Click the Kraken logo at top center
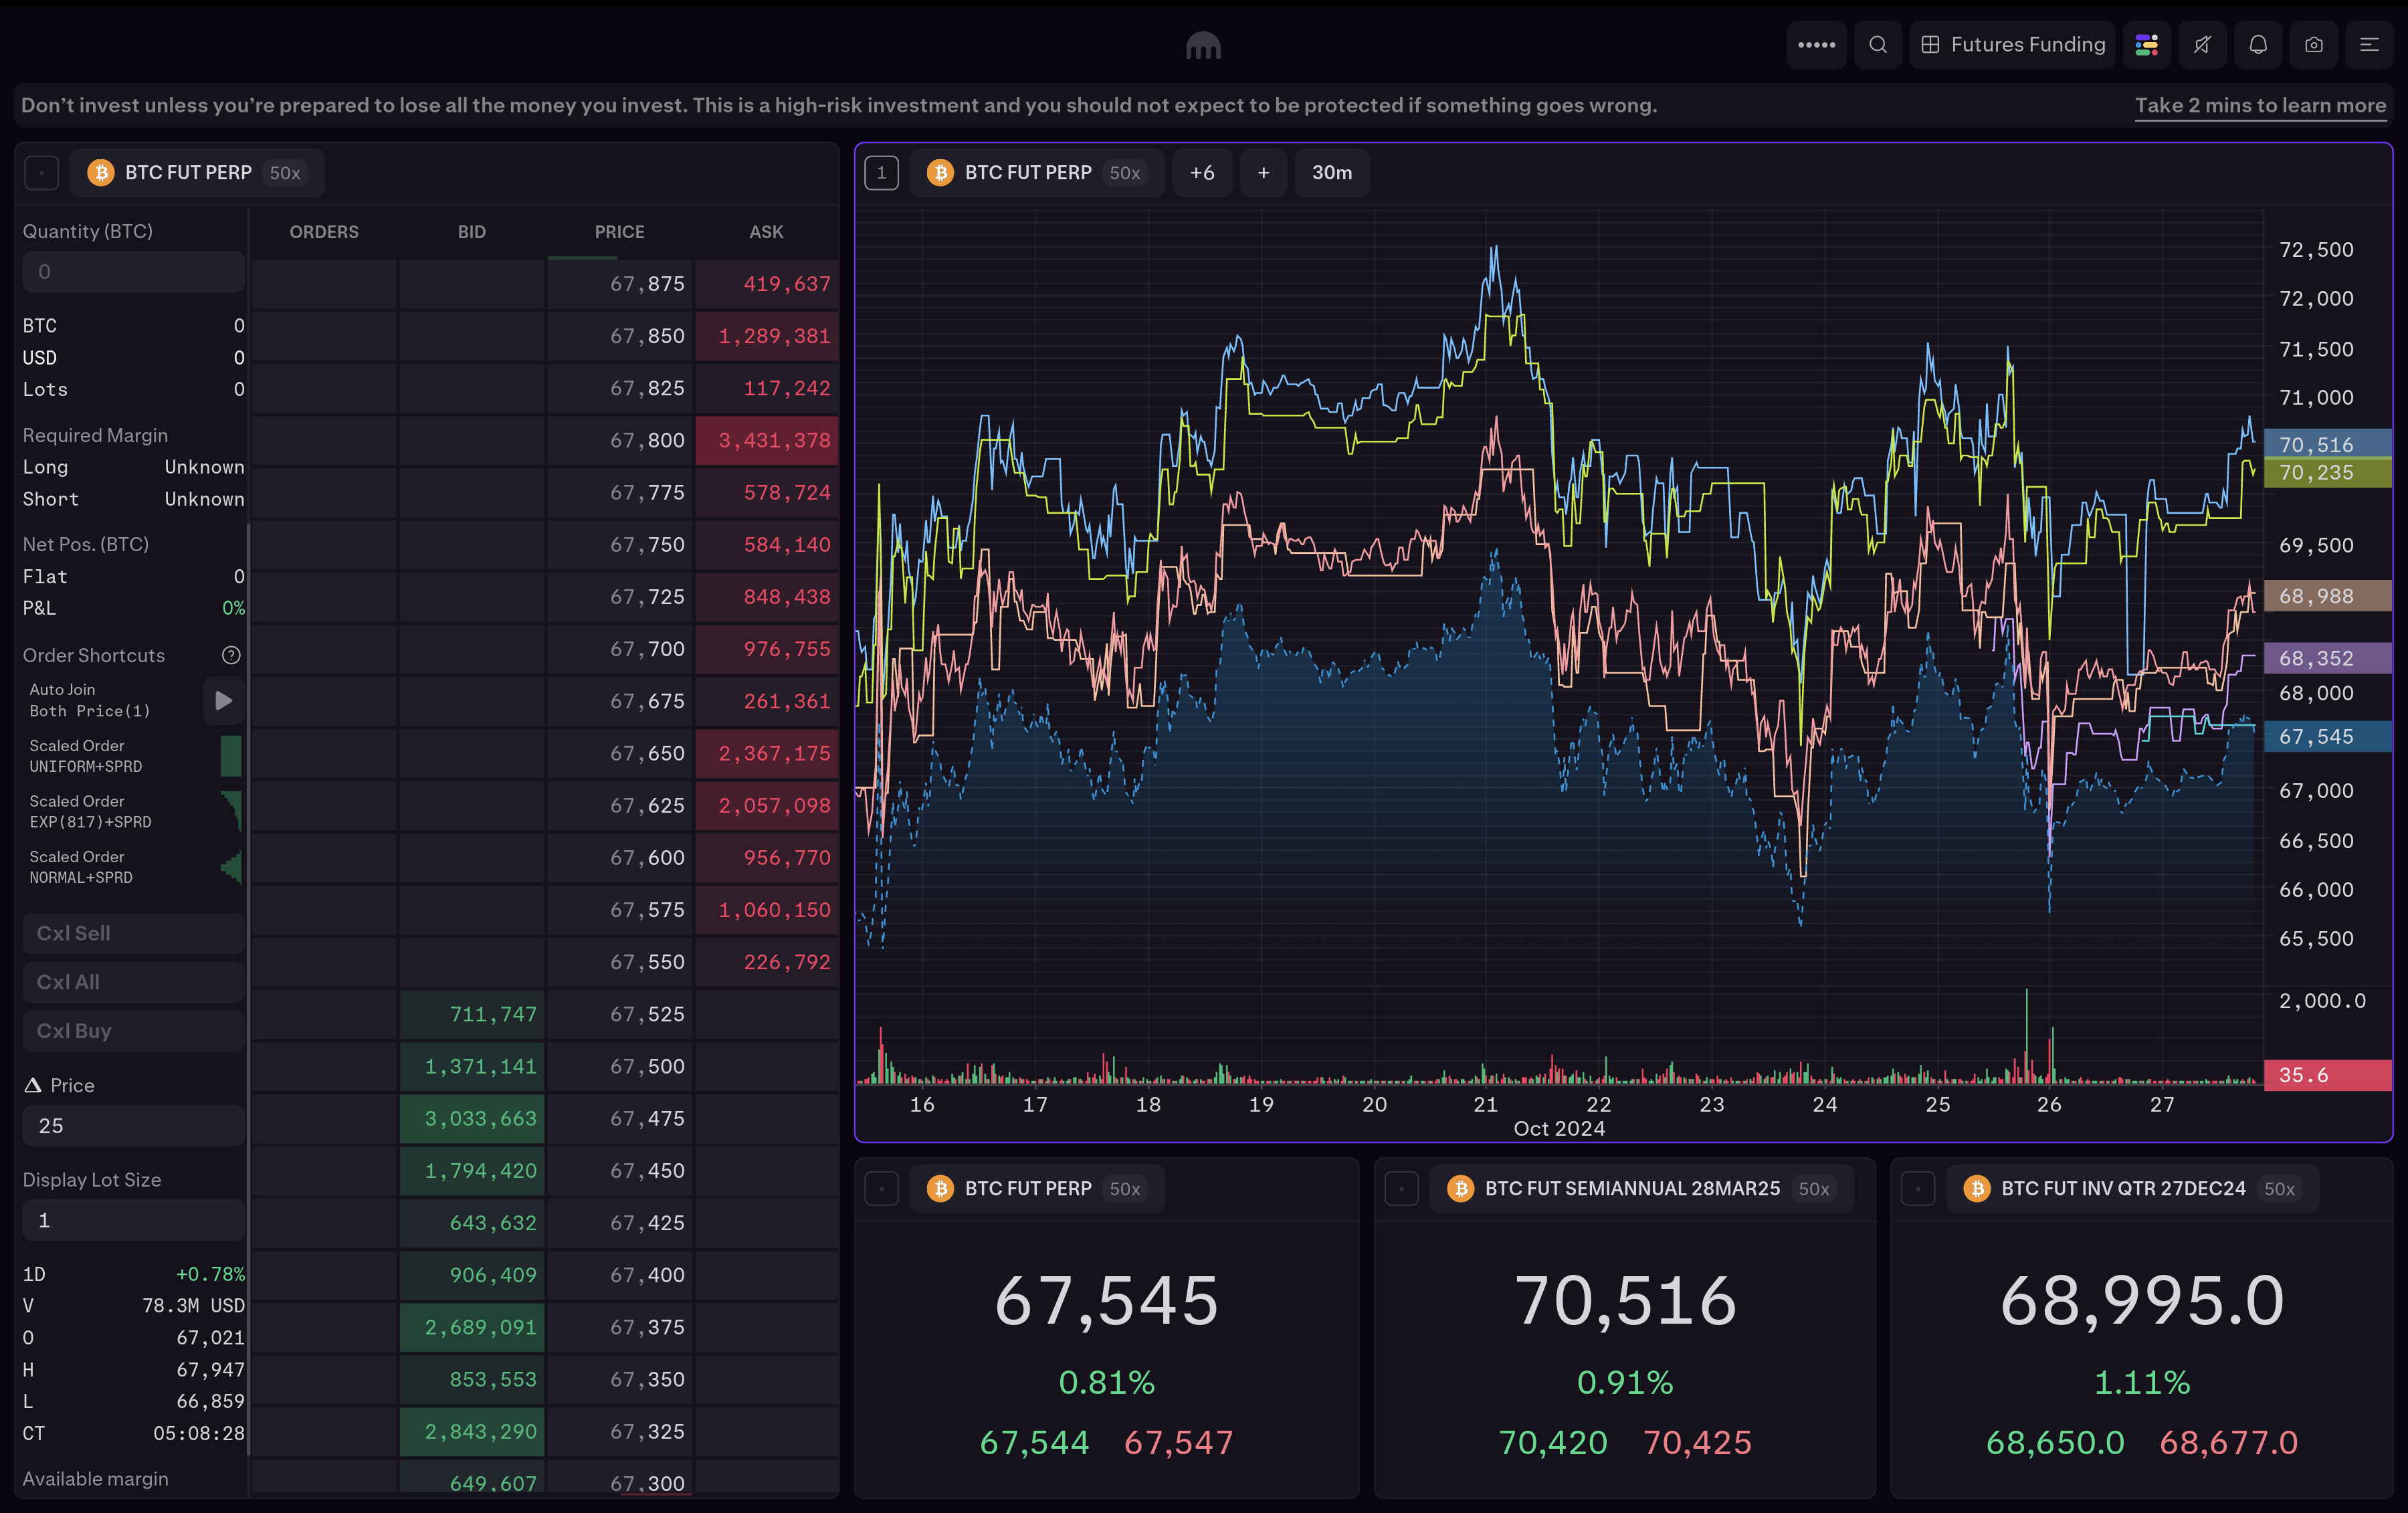2408x1513 pixels. tap(1203, 46)
